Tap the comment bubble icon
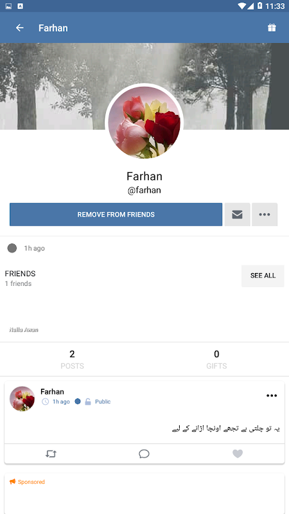This screenshot has width=289, height=514. (x=144, y=454)
